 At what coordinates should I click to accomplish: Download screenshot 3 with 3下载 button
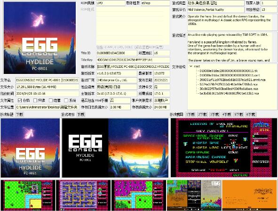point(214,114)
